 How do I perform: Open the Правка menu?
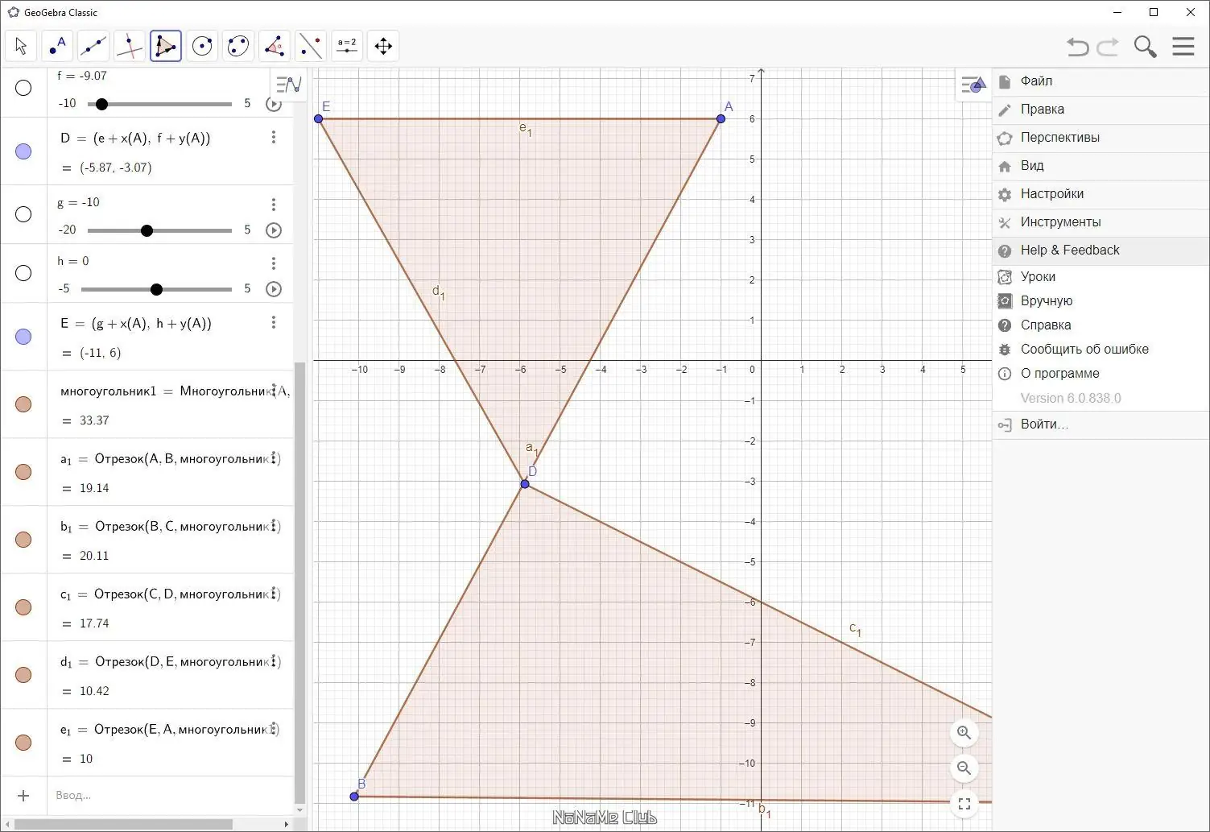coord(1101,110)
